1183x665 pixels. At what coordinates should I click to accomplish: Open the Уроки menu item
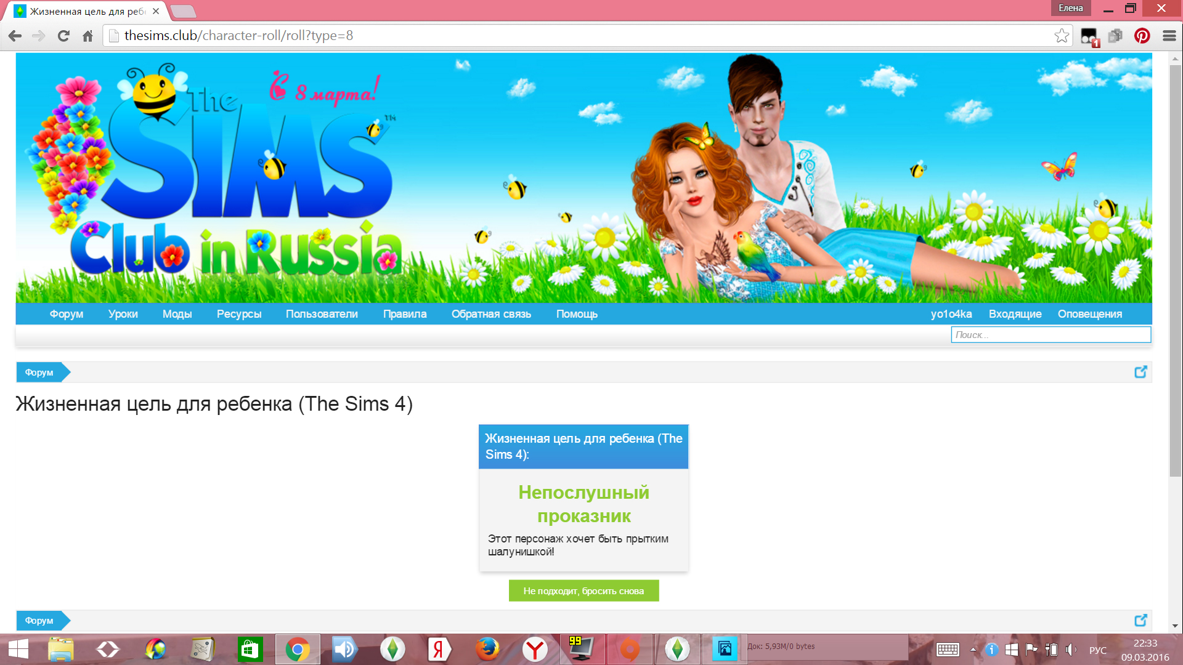(123, 314)
